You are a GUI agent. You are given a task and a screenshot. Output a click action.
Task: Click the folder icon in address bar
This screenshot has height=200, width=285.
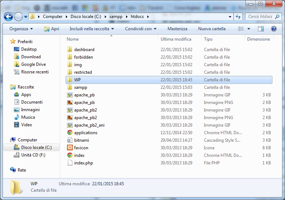click(32, 17)
